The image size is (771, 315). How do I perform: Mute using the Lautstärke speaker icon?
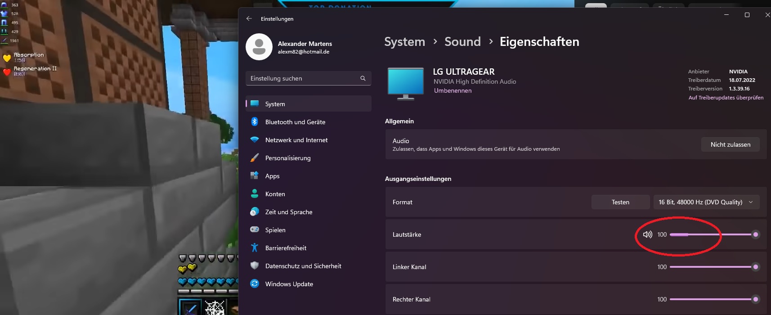(647, 234)
